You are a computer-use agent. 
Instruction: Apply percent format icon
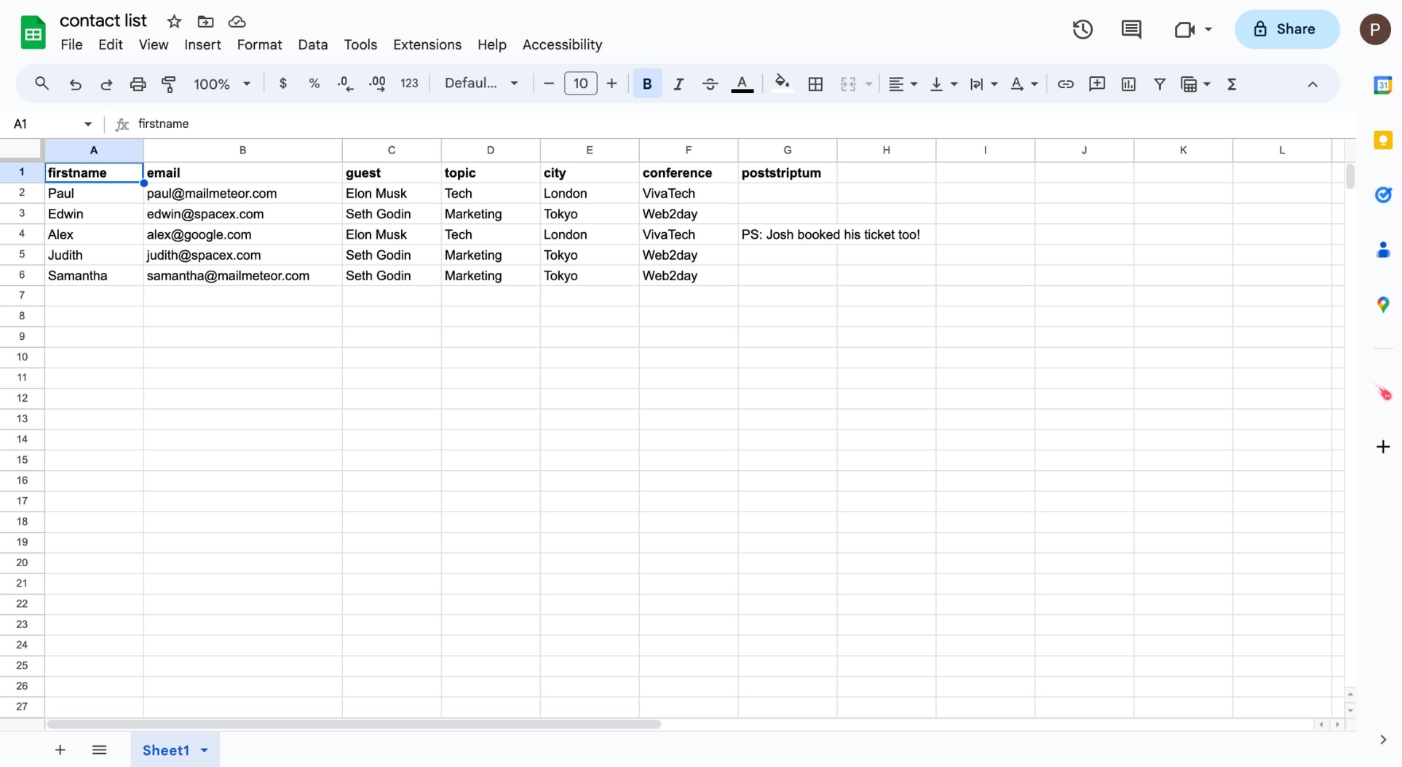314,84
